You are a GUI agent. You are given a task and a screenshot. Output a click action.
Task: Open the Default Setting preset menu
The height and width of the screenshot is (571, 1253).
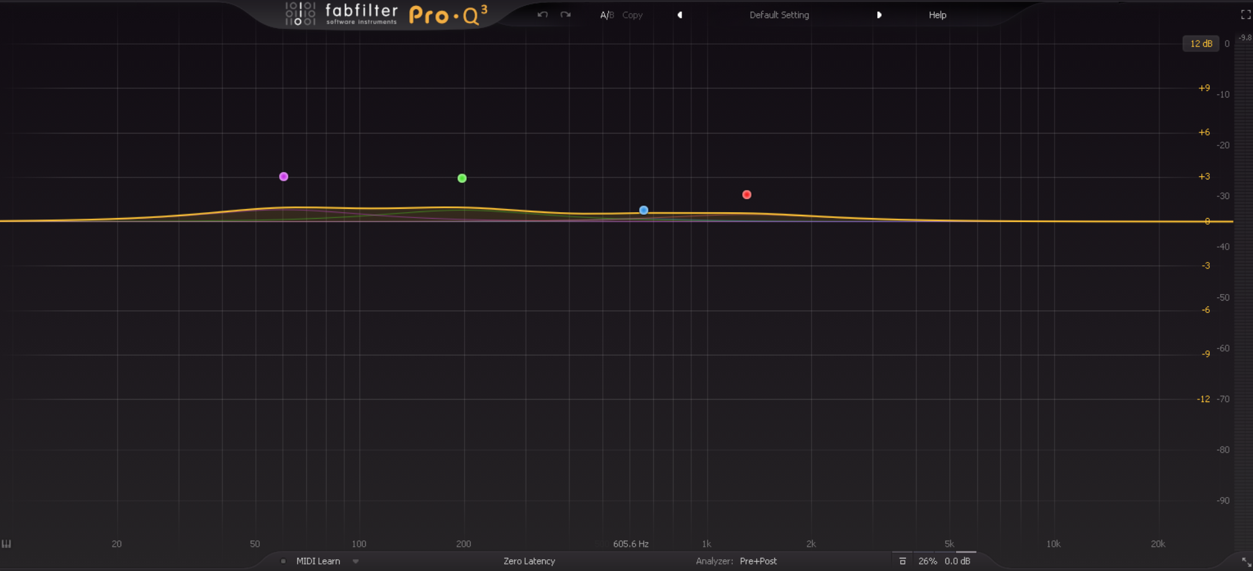coord(779,15)
